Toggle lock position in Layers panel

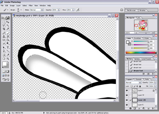(137, 86)
